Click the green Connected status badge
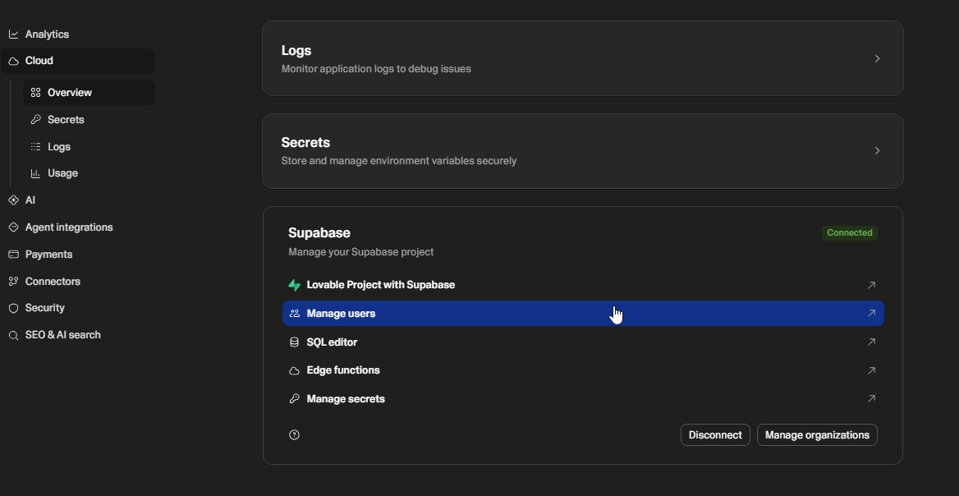Image resolution: width=959 pixels, height=496 pixels. pos(850,232)
